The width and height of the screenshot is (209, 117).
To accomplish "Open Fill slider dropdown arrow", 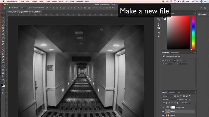I will 189,103.
